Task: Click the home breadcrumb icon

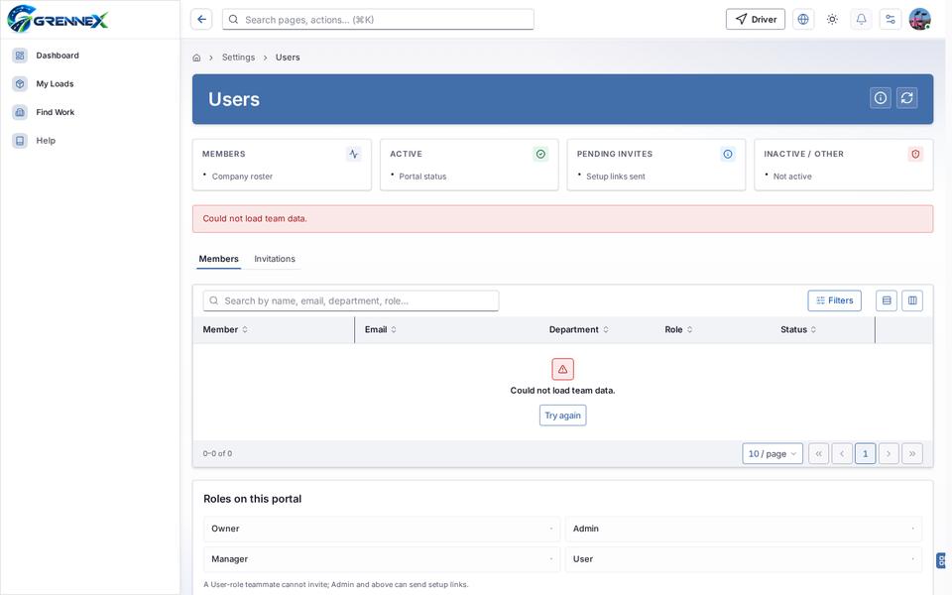Action: (x=196, y=58)
